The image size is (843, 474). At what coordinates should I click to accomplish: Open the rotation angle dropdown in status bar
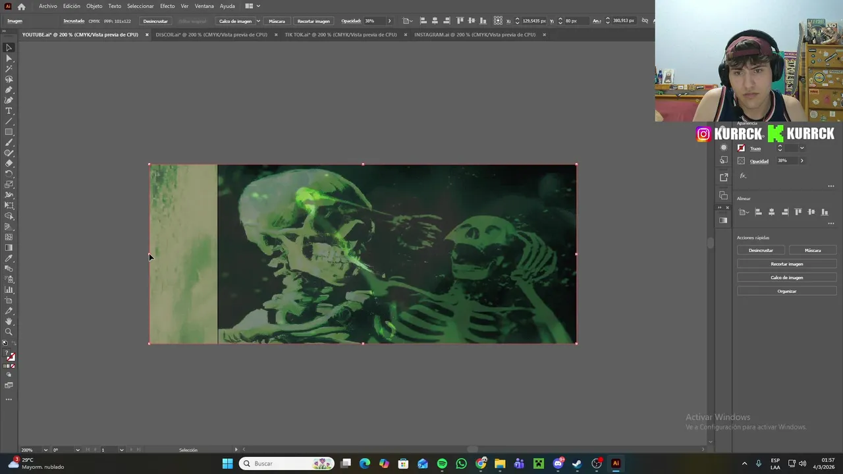tap(78, 450)
